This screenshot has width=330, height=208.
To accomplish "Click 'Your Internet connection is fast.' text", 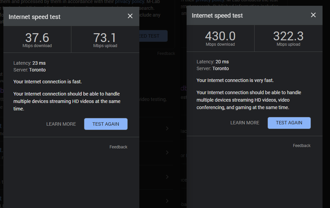I will click(x=48, y=82).
